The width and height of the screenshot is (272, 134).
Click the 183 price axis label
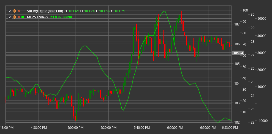coord(237,103)
